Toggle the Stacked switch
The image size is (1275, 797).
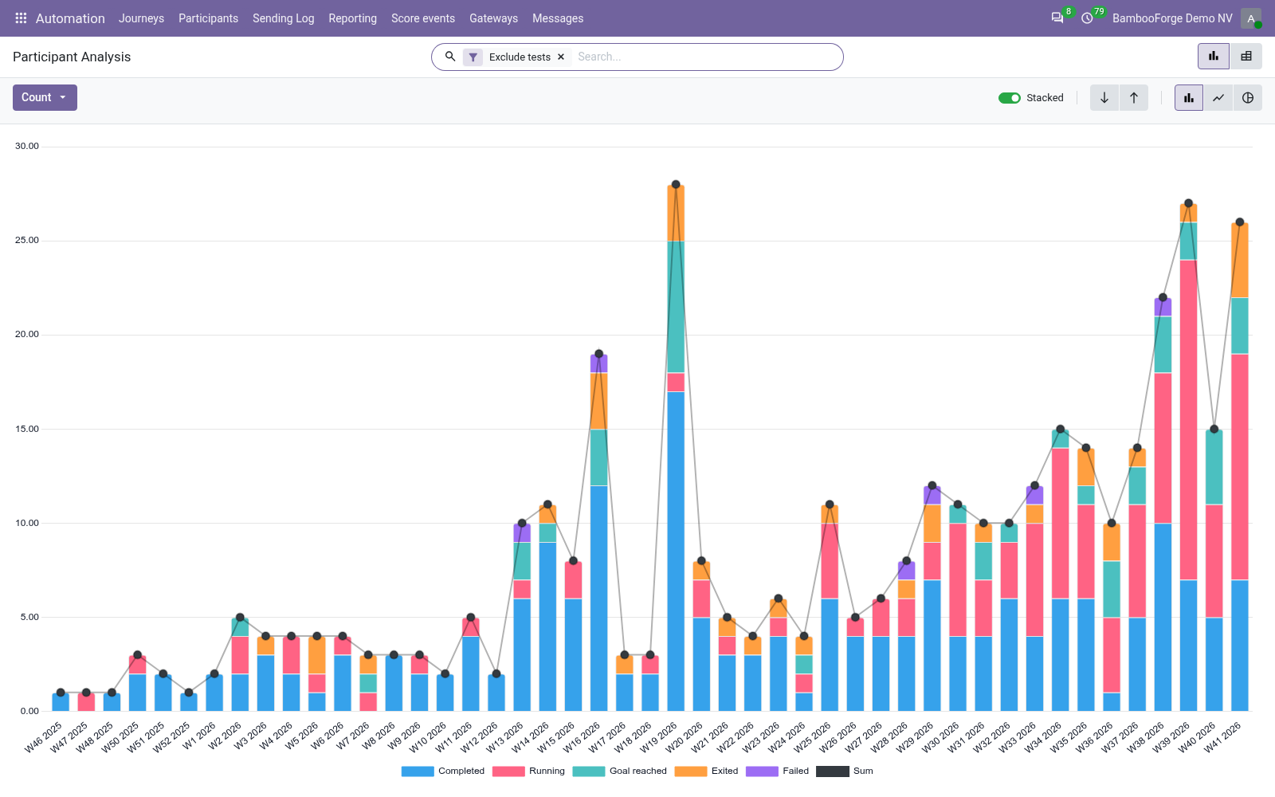click(1010, 98)
